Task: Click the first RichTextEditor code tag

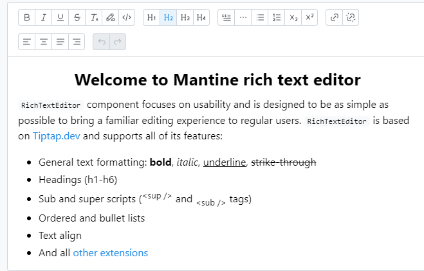Action: 51,105
